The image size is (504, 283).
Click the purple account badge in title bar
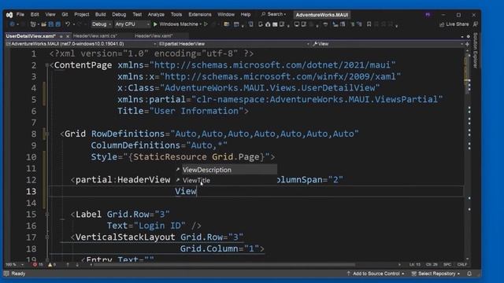[428, 15]
